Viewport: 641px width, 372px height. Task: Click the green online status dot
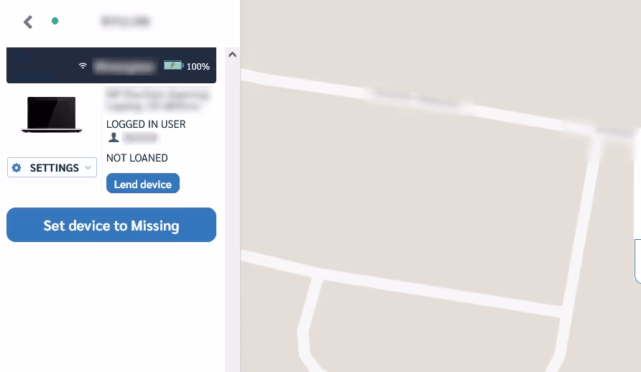click(x=55, y=21)
